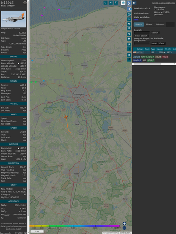Select the N139LE callsign in aircraft table

click(x=140, y=52)
